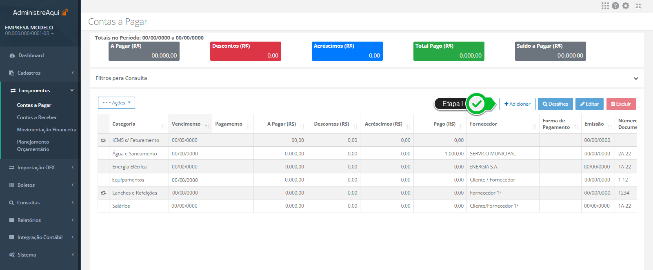The height and width of the screenshot is (270, 653).
Task: Click the Adicionar button
Action: [x=517, y=104]
